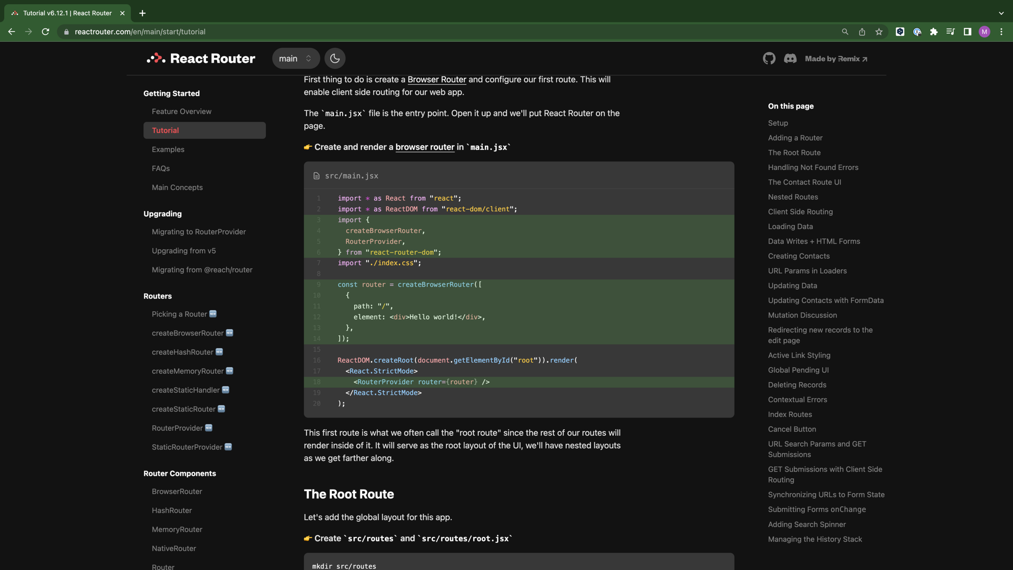Viewport: 1013px width, 570px height.
Task: Follow the Browser Router link in the text
Action: tap(437, 79)
